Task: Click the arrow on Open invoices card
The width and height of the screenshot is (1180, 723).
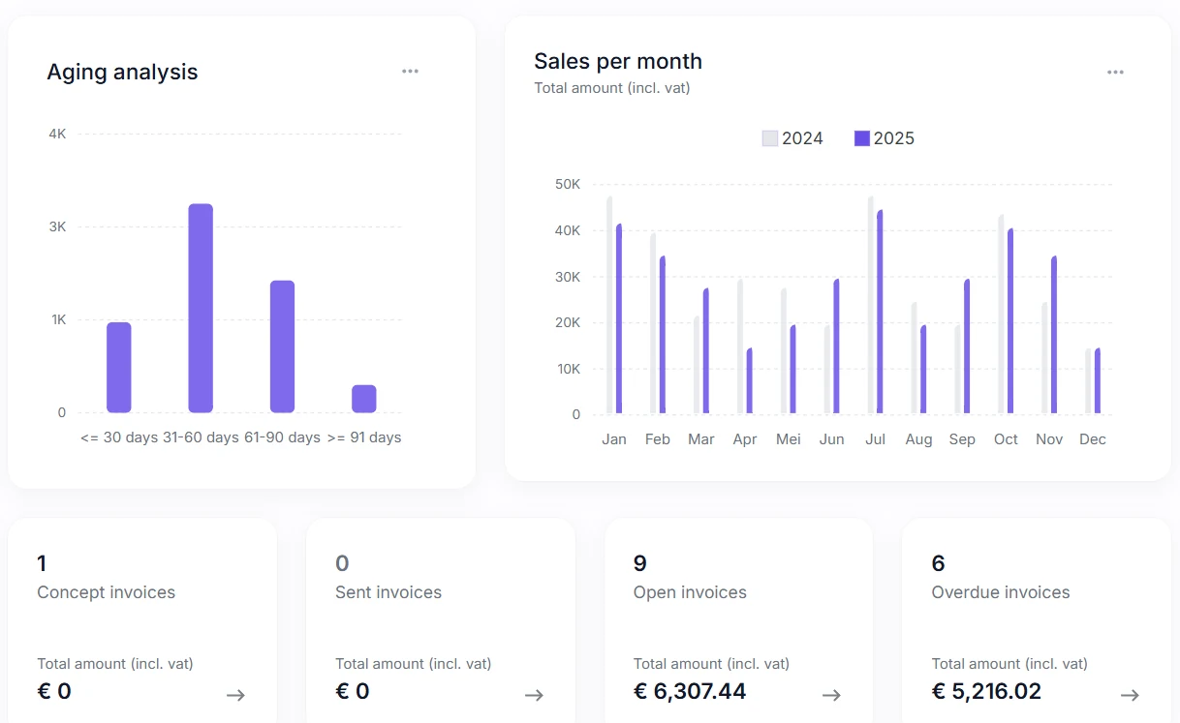Action: [831, 695]
